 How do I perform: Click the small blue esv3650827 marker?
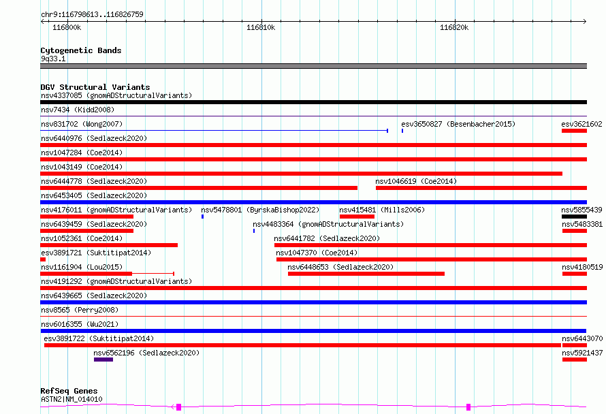(402, 131)
